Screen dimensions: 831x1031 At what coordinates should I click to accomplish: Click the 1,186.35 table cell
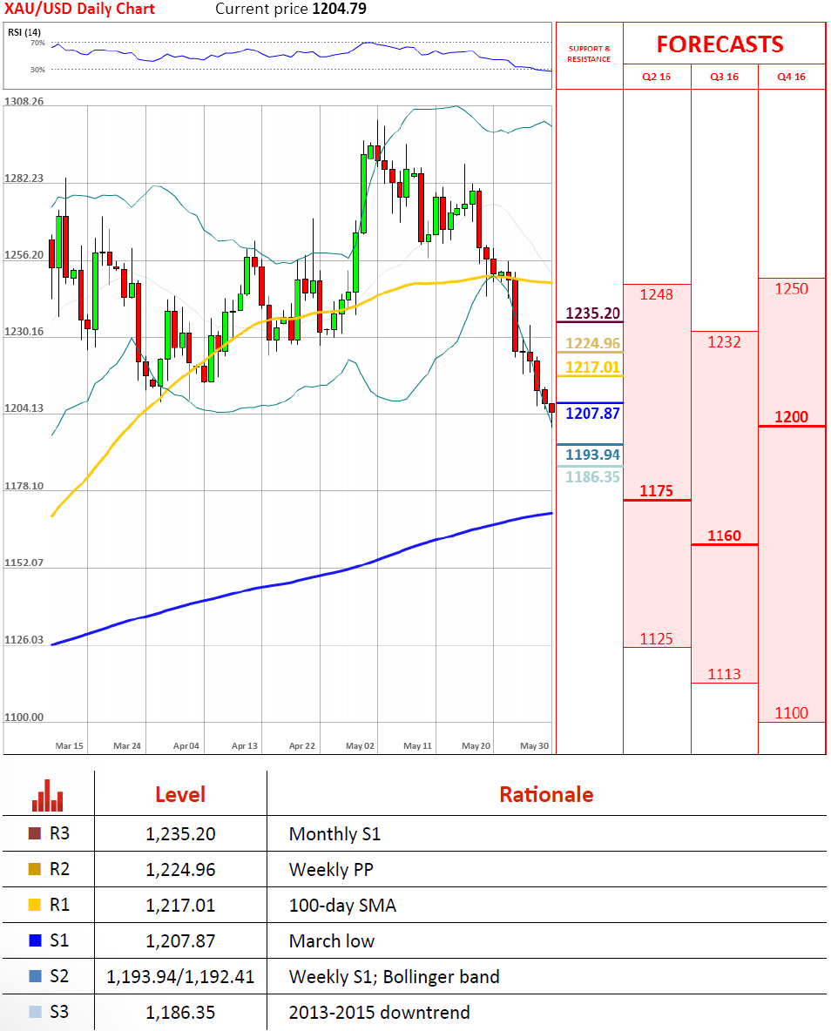[180, 1012]
